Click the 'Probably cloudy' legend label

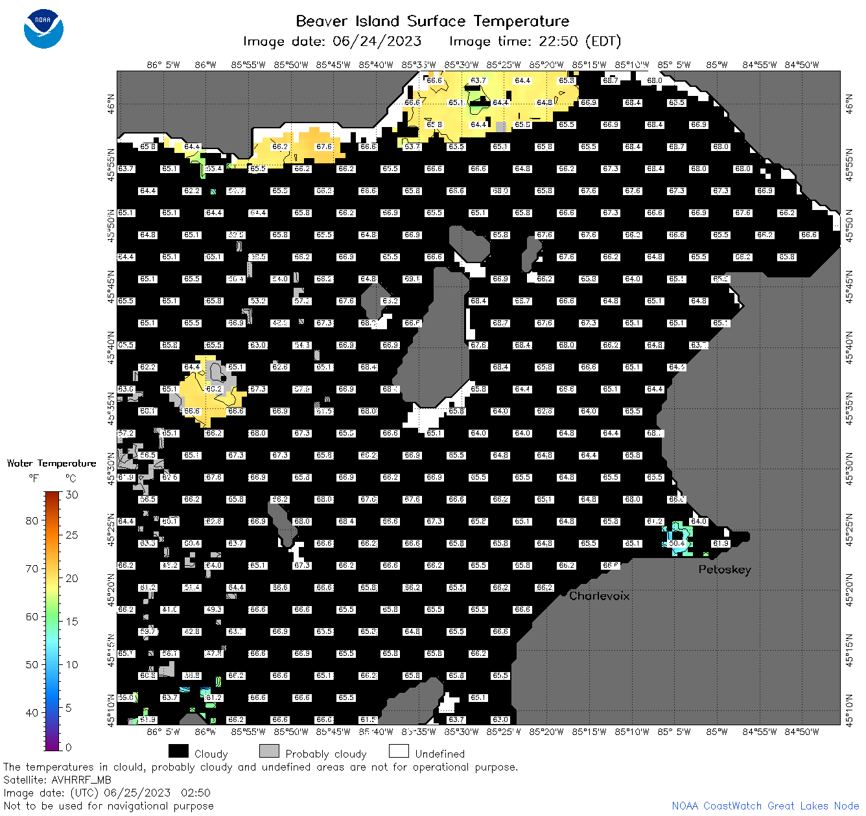(326, 754)
